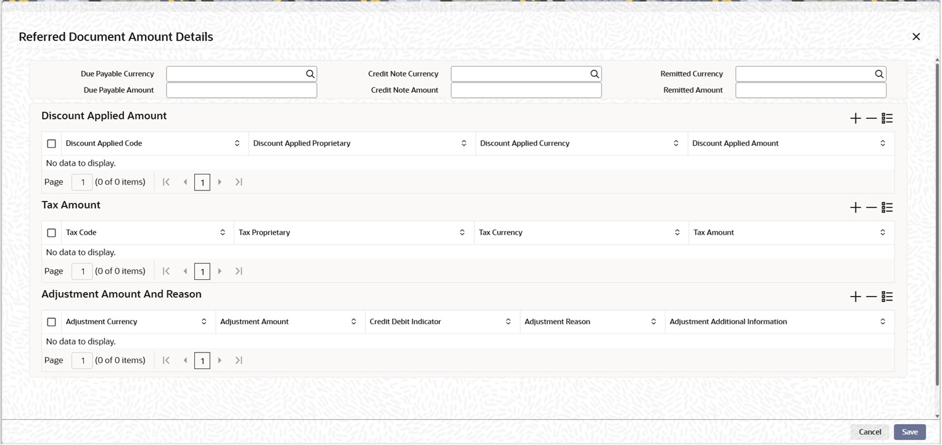The height and width of the screenshot is (445, 942).
Task: Select page 1 button in Adjustment table
Action: click(202, 361)
